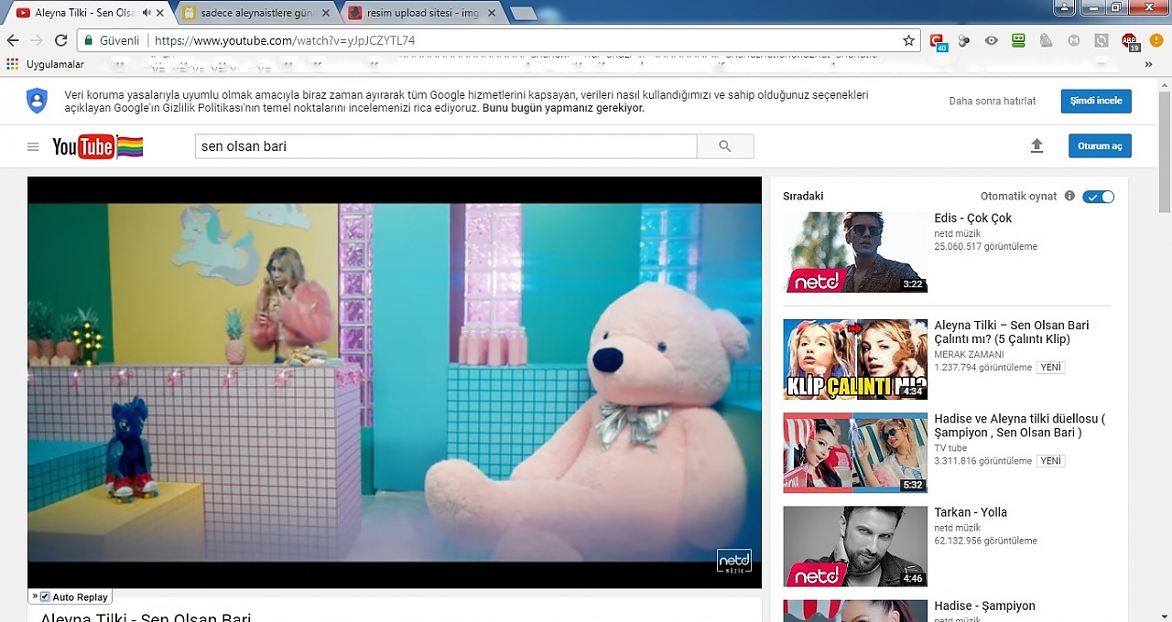
Task: Open the Edis - Çok Çok video title
Action: point(972,218)
